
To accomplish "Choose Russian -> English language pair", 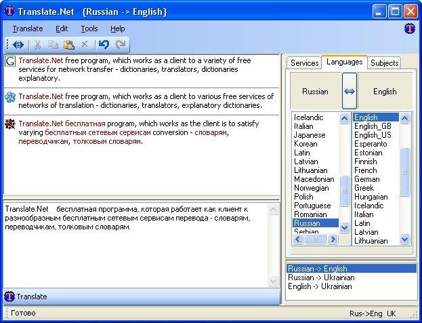I will [x=352, y=269].
